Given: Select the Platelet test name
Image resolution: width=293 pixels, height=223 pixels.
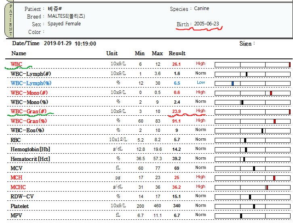Looking at the screenshot, I should [x=20, y=206].
